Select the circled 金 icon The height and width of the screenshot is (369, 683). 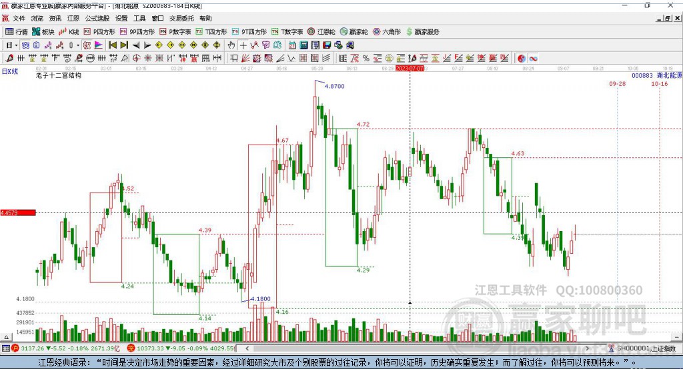[389, 58]
